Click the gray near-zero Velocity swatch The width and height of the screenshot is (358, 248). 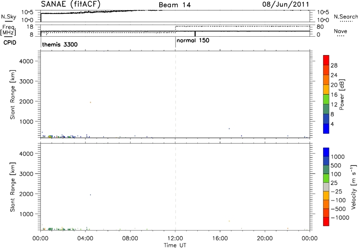tap(326, 187)
